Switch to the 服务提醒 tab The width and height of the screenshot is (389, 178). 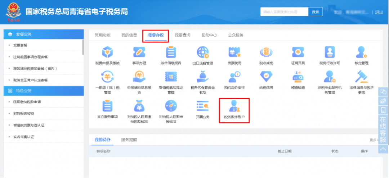[x=129, y=140]
